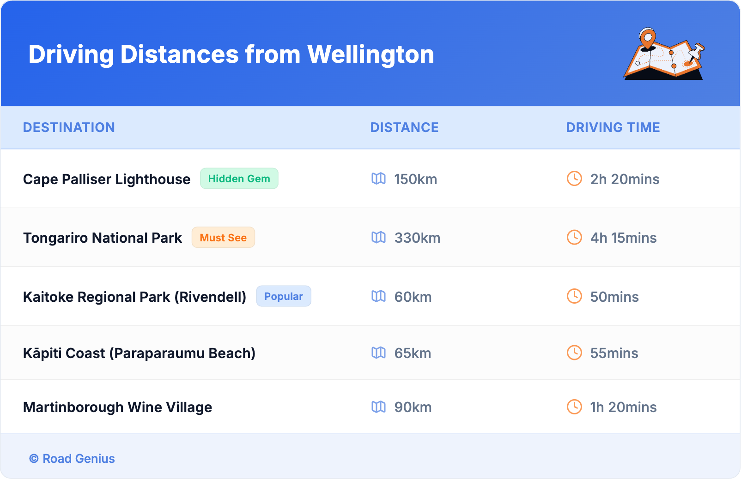Select Martinborough Wine Village row

(x=117, y=407)
